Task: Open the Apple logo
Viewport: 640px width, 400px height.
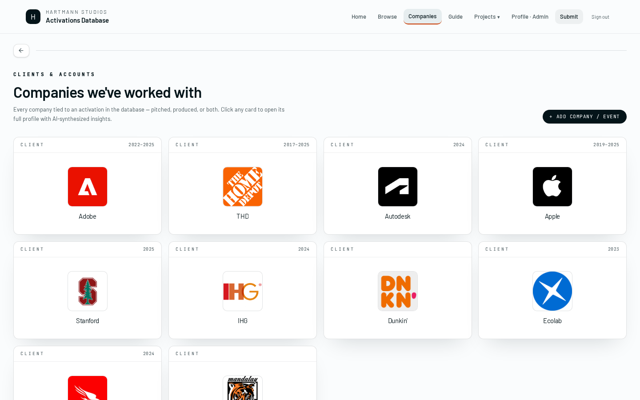Action: coord(552,187)
